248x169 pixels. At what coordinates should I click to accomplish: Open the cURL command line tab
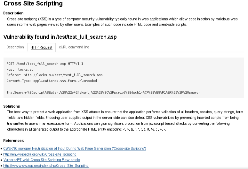[74, 47]
